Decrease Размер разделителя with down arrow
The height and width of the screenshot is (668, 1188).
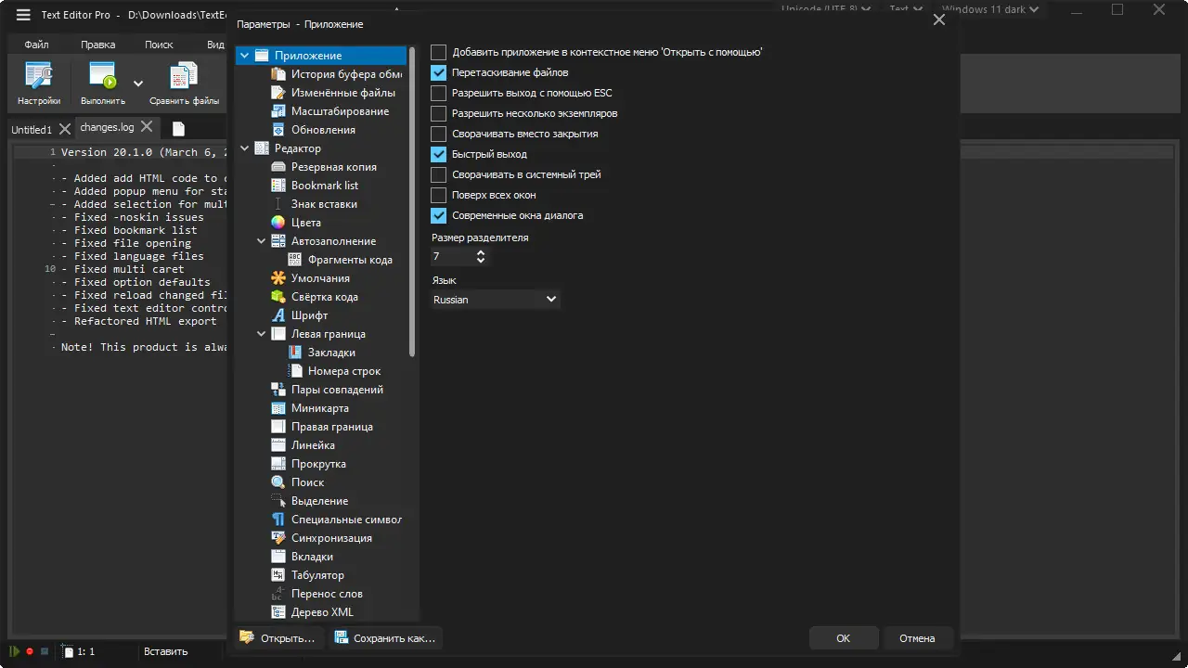point(480,261)
